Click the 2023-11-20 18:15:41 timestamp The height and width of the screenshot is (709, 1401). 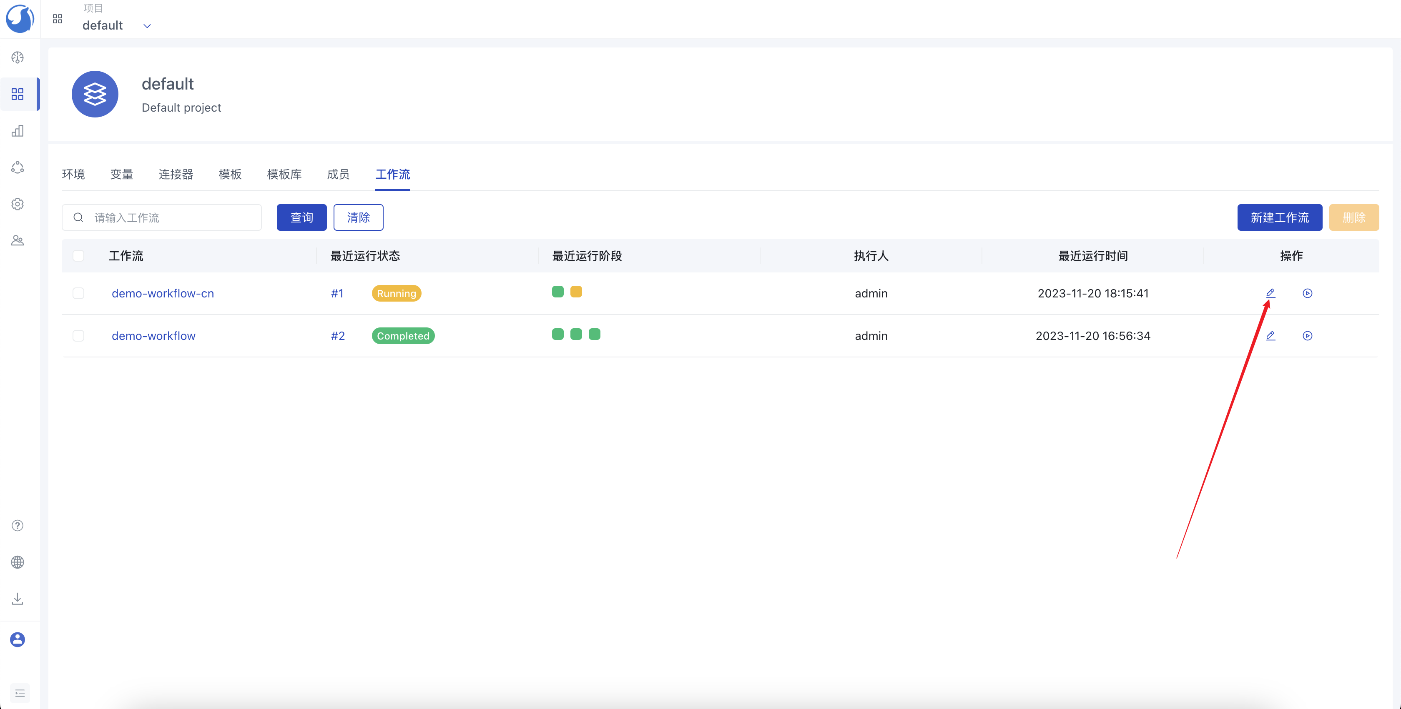click(1093, 293)
